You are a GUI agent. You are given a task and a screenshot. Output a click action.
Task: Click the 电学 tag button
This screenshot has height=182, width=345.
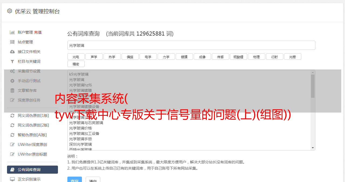coord(148,57)
